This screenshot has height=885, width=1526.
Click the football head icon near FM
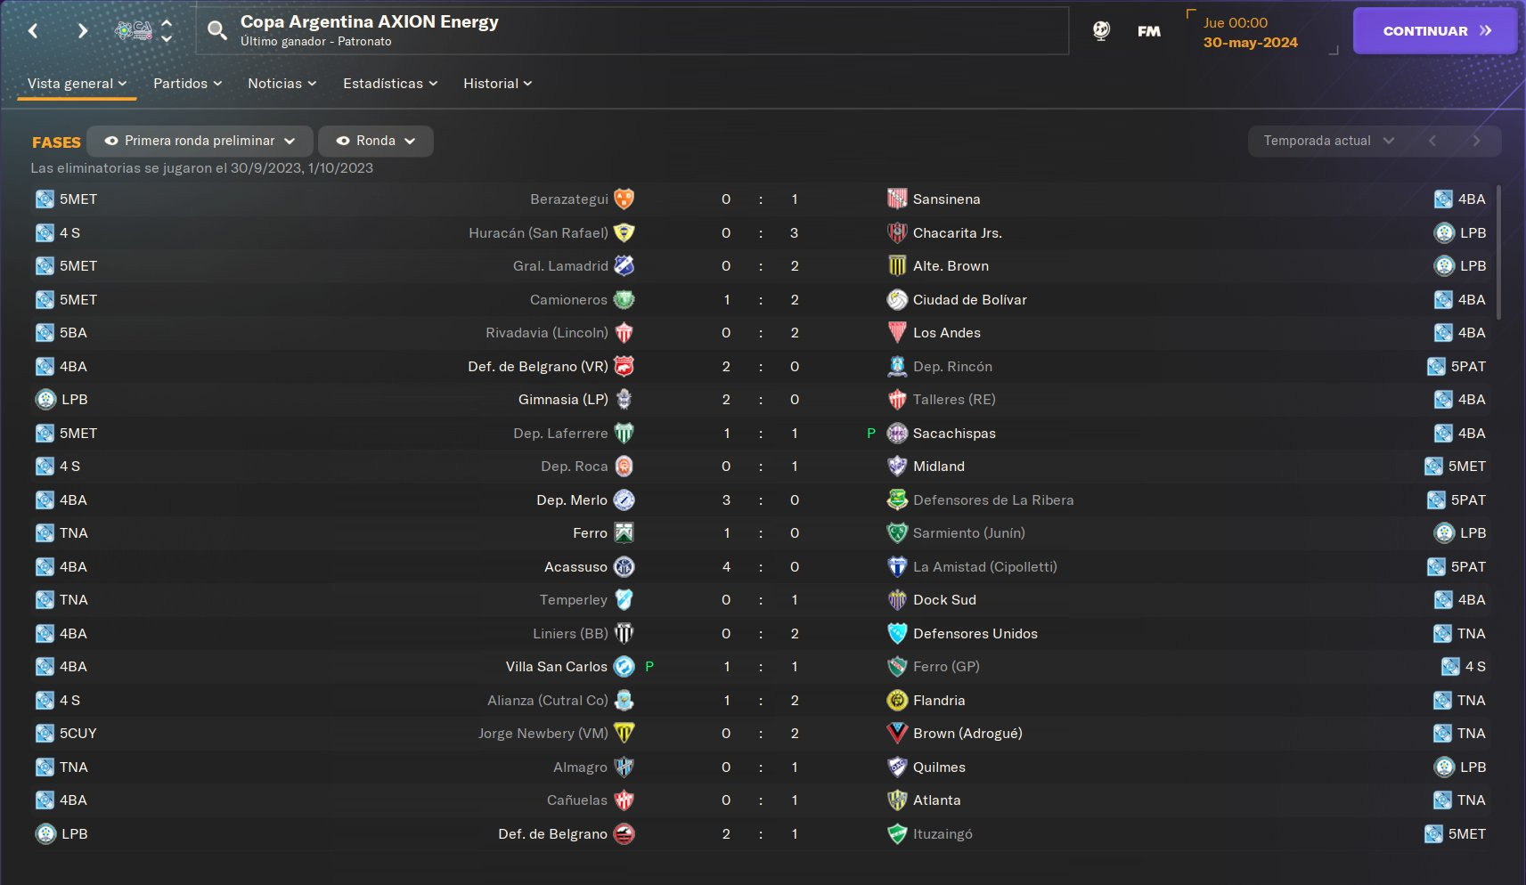point(1101,31)
